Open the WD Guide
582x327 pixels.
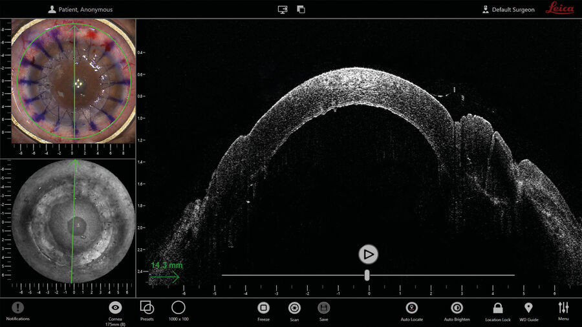(528, 308)
